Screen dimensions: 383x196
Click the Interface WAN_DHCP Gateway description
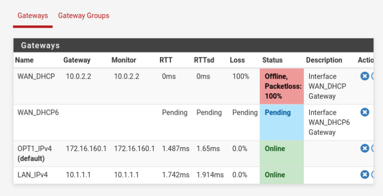tap(327, 86)
